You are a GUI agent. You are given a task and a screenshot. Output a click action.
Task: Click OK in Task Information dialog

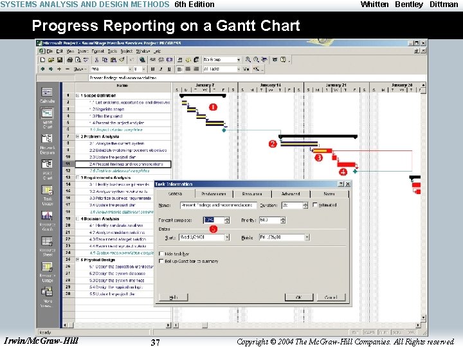(x=299, y=297)
